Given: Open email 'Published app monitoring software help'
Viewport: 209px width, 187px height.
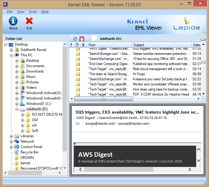Looking at the screenshot, I should coord(135,64).
